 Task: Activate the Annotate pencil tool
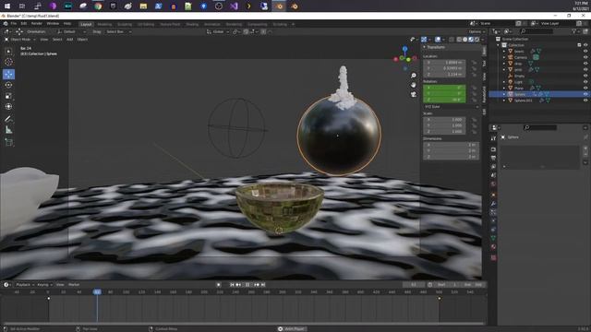8,119
